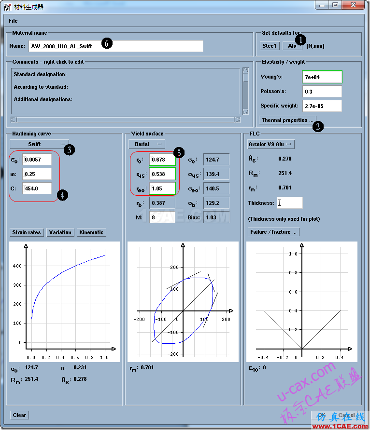370x430 pixels.
Task: Open the Barlat yield surface dropdown
Action: pos(147,144)
